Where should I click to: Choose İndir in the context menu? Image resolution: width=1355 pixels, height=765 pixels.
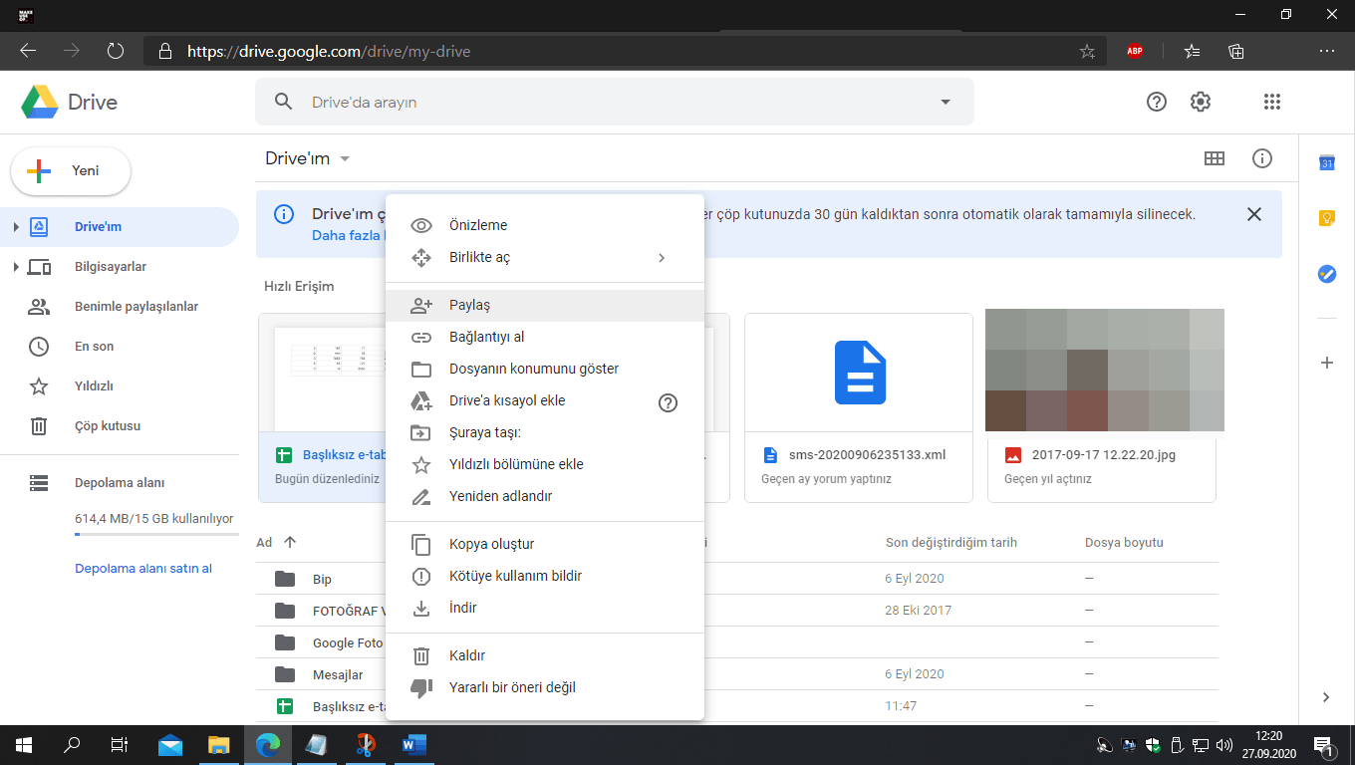point(462,608)
